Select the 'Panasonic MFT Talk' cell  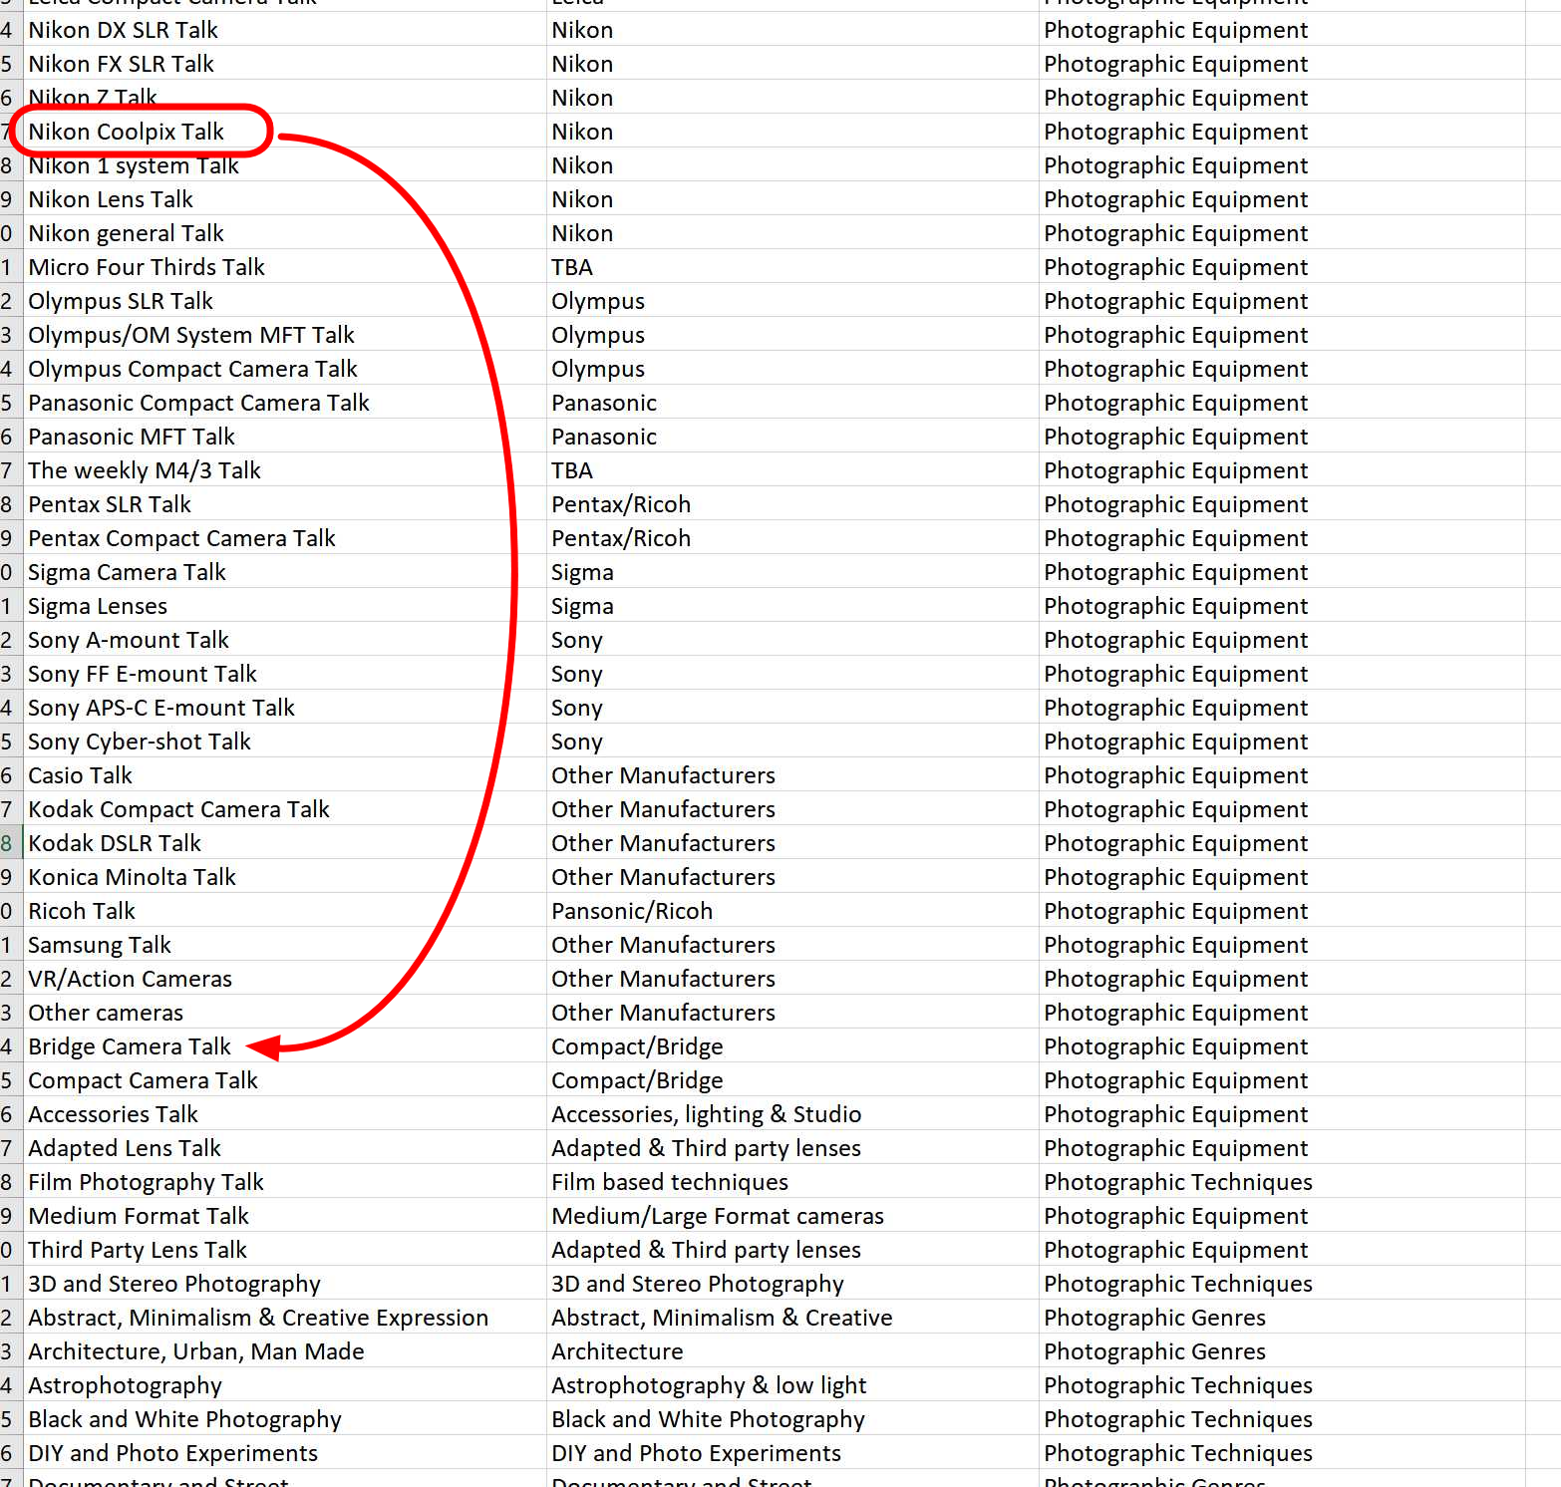point(284,437)
